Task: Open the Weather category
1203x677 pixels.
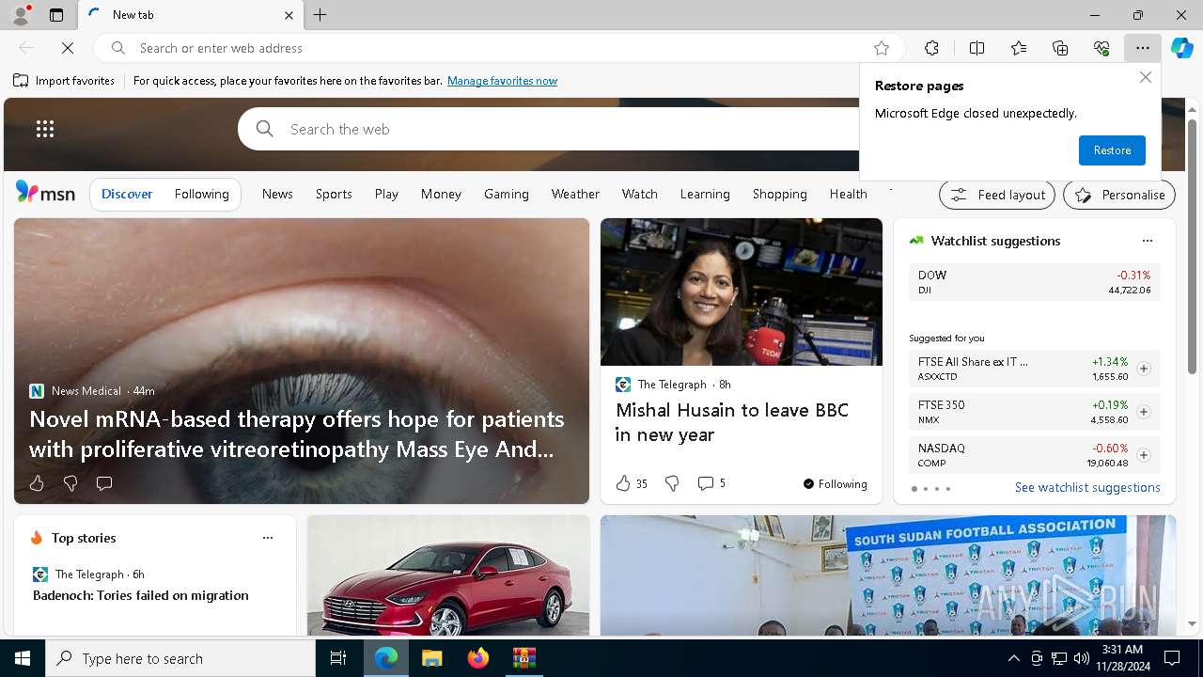Action: click(x=575, y=194)
